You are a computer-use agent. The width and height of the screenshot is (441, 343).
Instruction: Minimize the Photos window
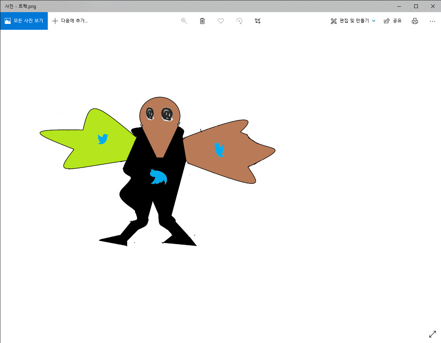399,6
